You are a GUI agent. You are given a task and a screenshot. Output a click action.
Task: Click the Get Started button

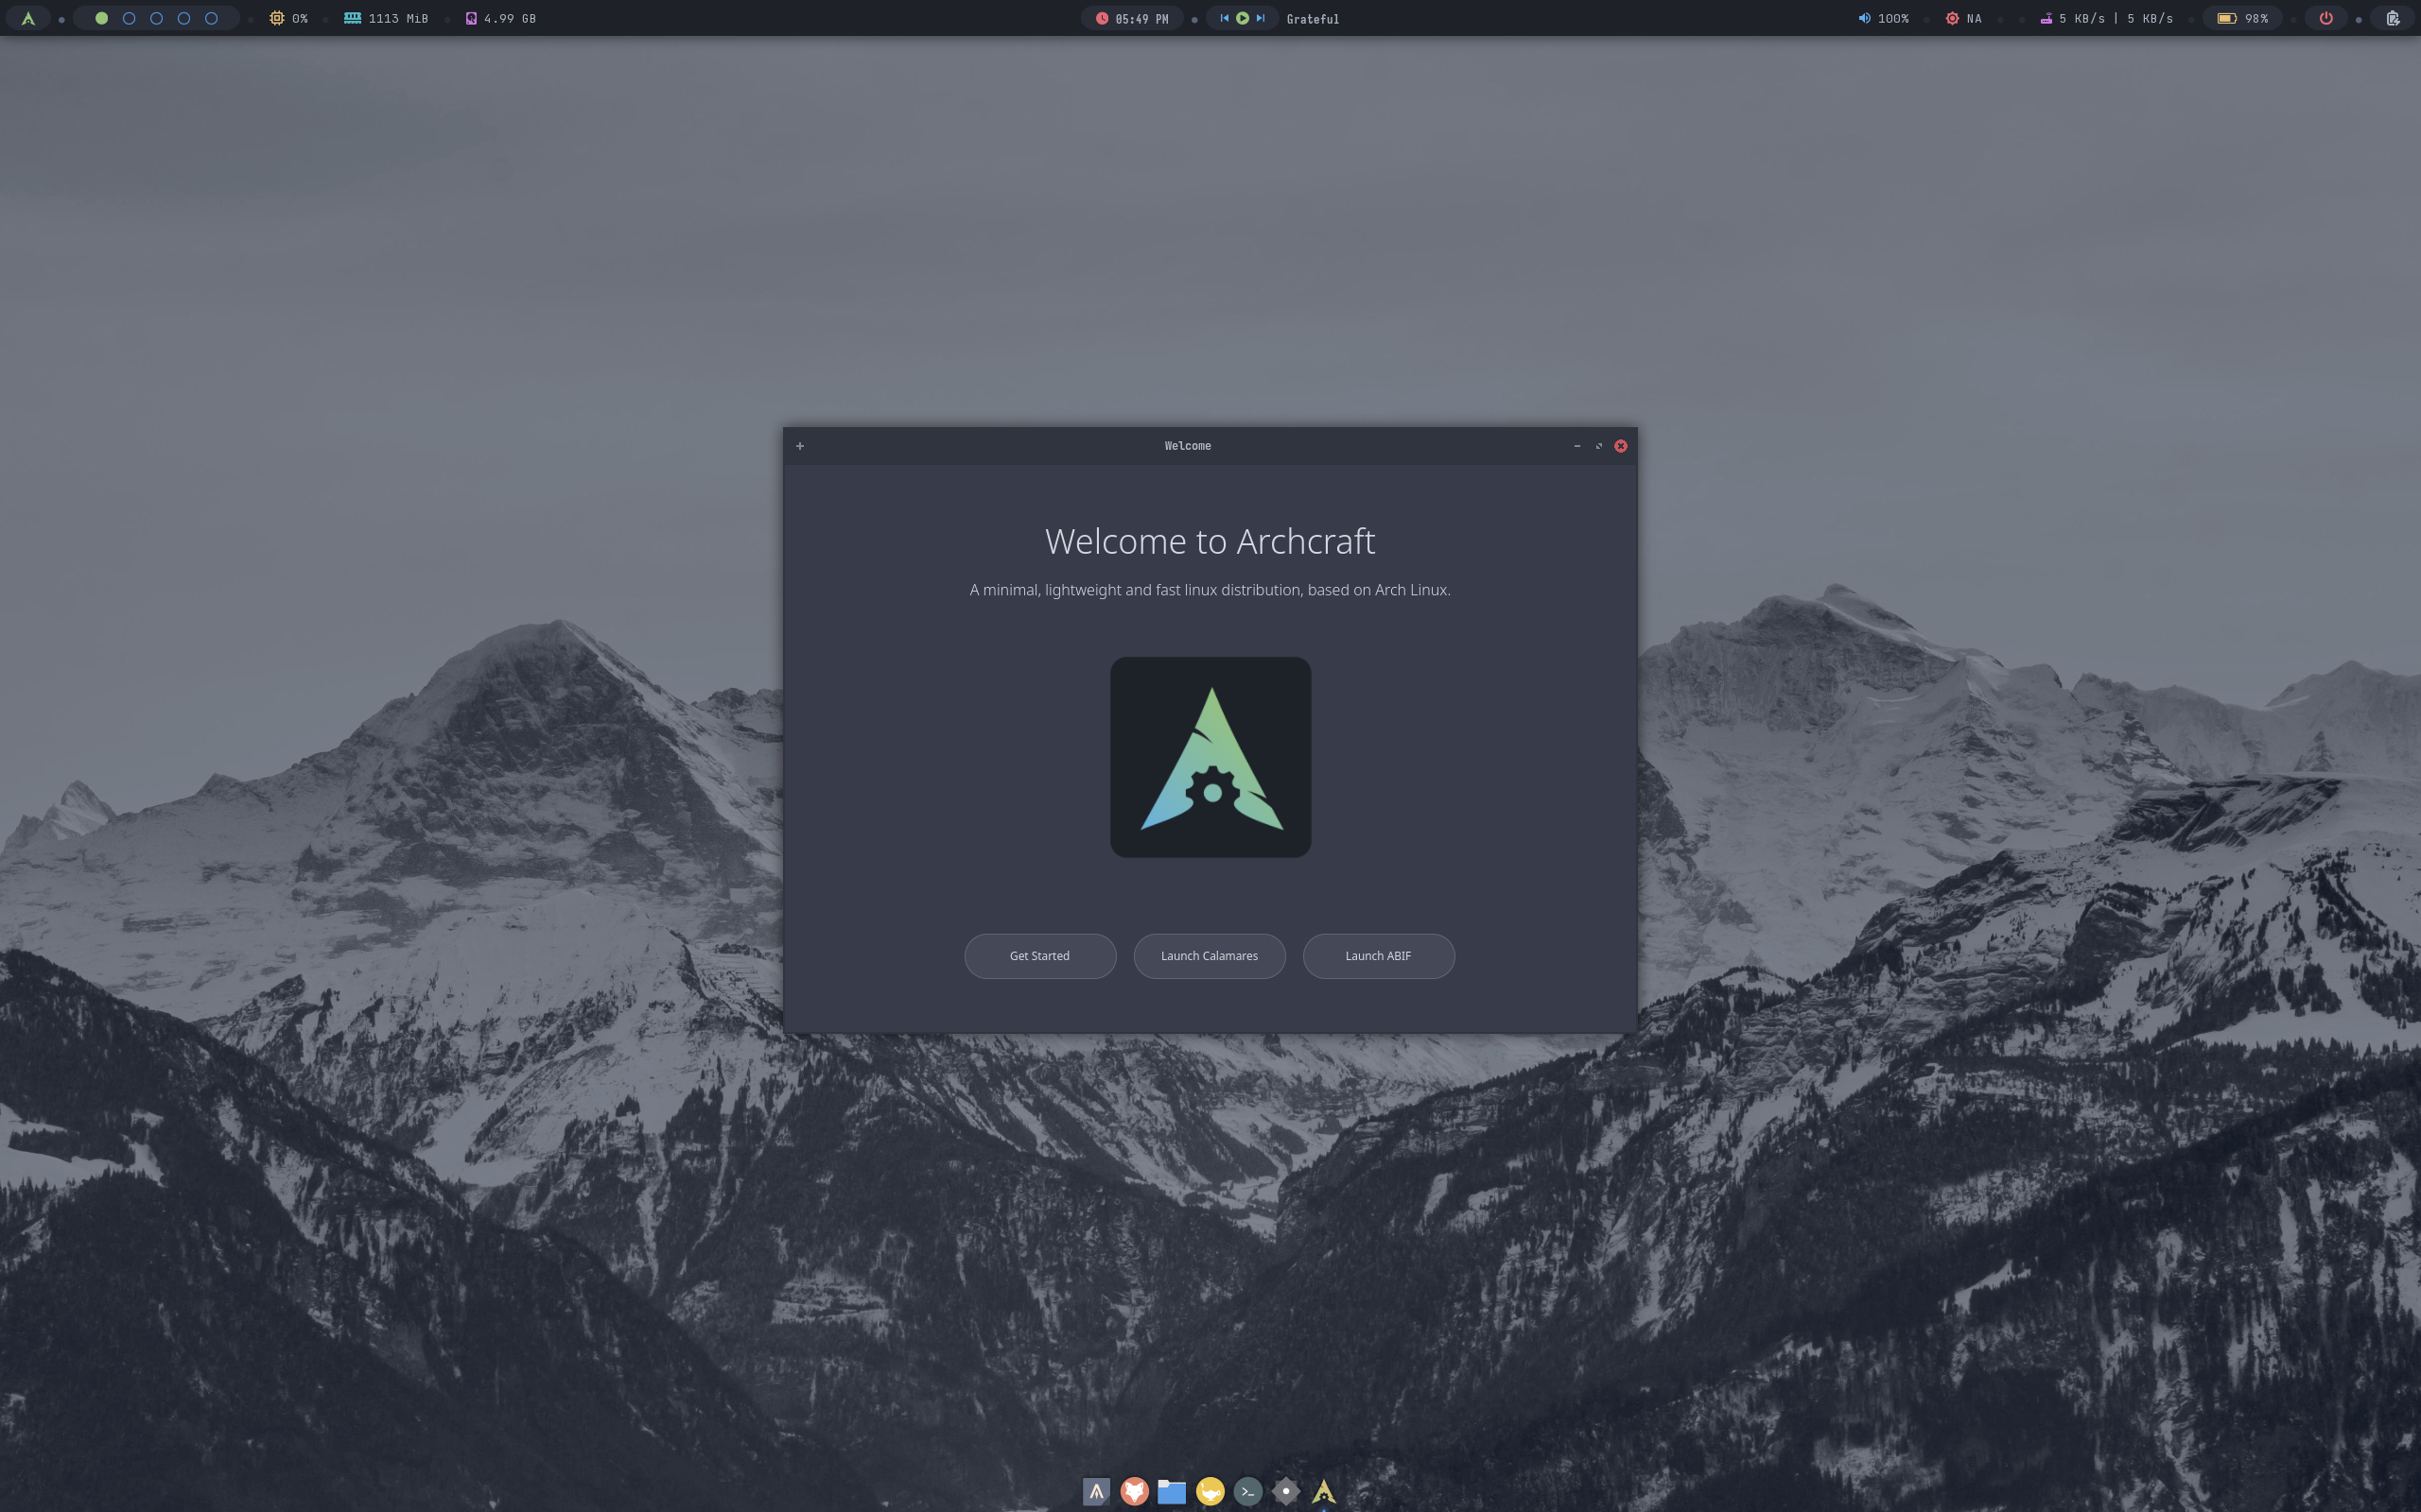coord(1039,956)
